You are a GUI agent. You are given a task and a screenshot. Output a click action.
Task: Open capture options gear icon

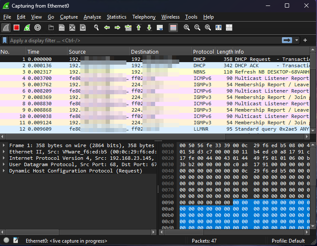point(38,27)
